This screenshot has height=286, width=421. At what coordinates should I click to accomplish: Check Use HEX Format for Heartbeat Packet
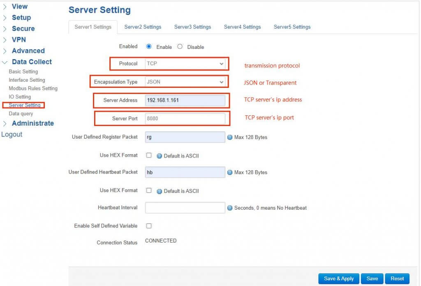[148, 191]
